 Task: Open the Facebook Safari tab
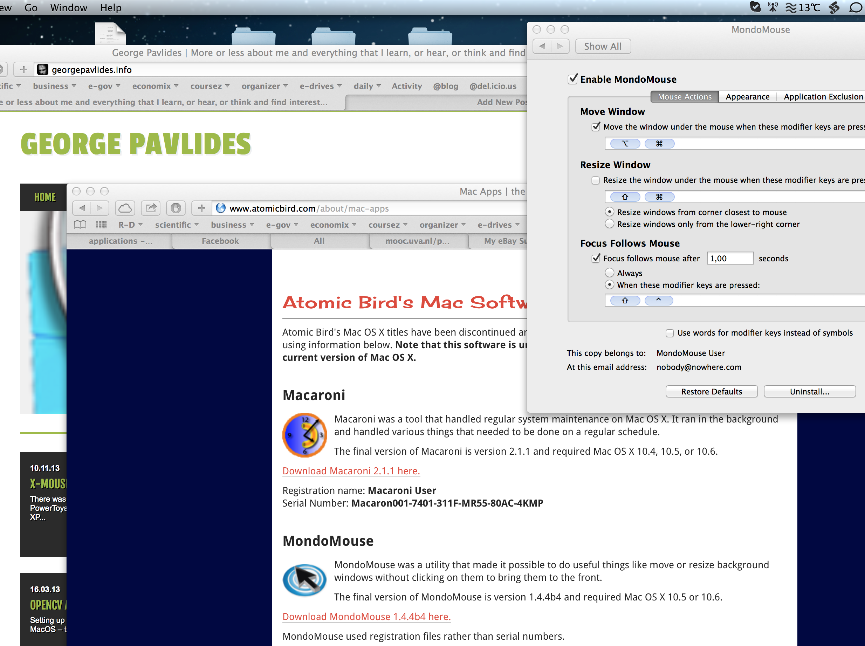221,241
